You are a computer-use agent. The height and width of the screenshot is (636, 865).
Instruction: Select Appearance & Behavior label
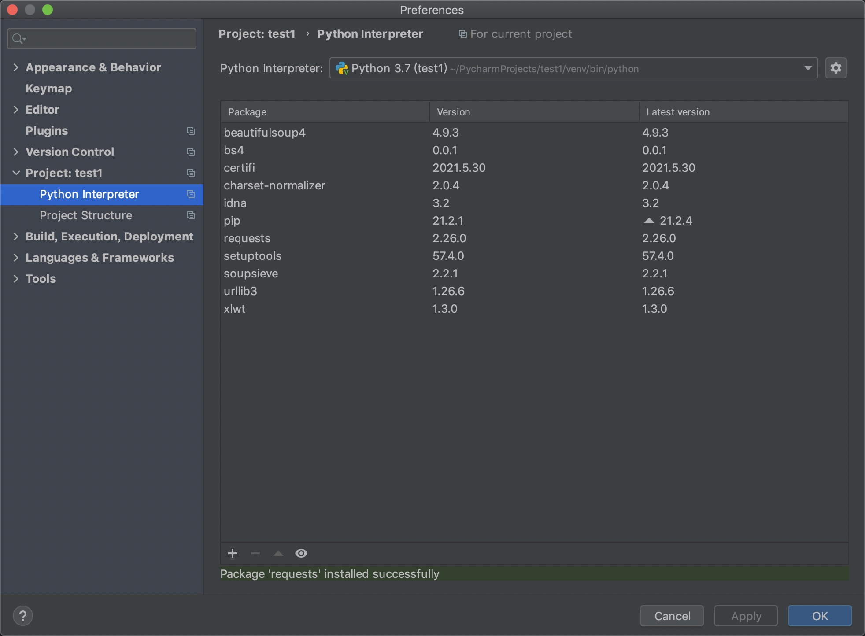(x=93, y=67)
